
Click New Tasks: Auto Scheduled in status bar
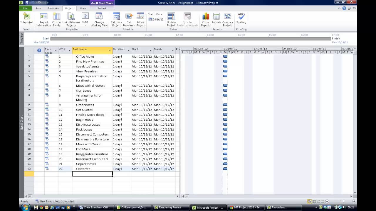tap(55, 201)
